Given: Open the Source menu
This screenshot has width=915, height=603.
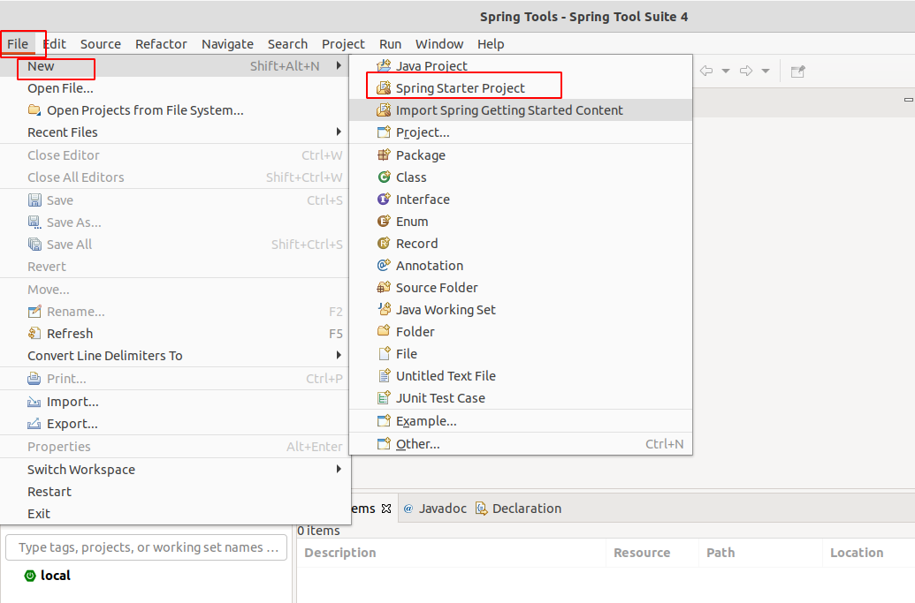Looking at the screenshot, I should coord(101,44).
